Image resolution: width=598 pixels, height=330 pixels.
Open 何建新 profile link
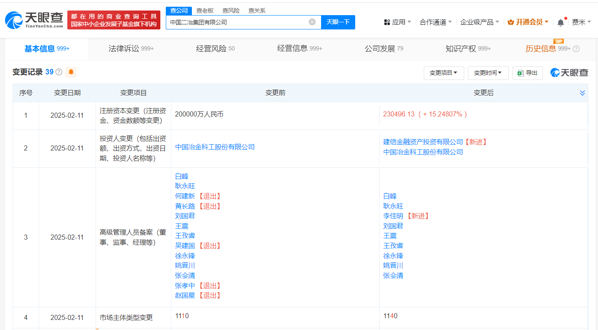point(185,196)
